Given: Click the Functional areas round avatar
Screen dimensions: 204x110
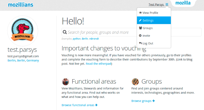Looking at the screenshot, I should [x=66, y=82].
